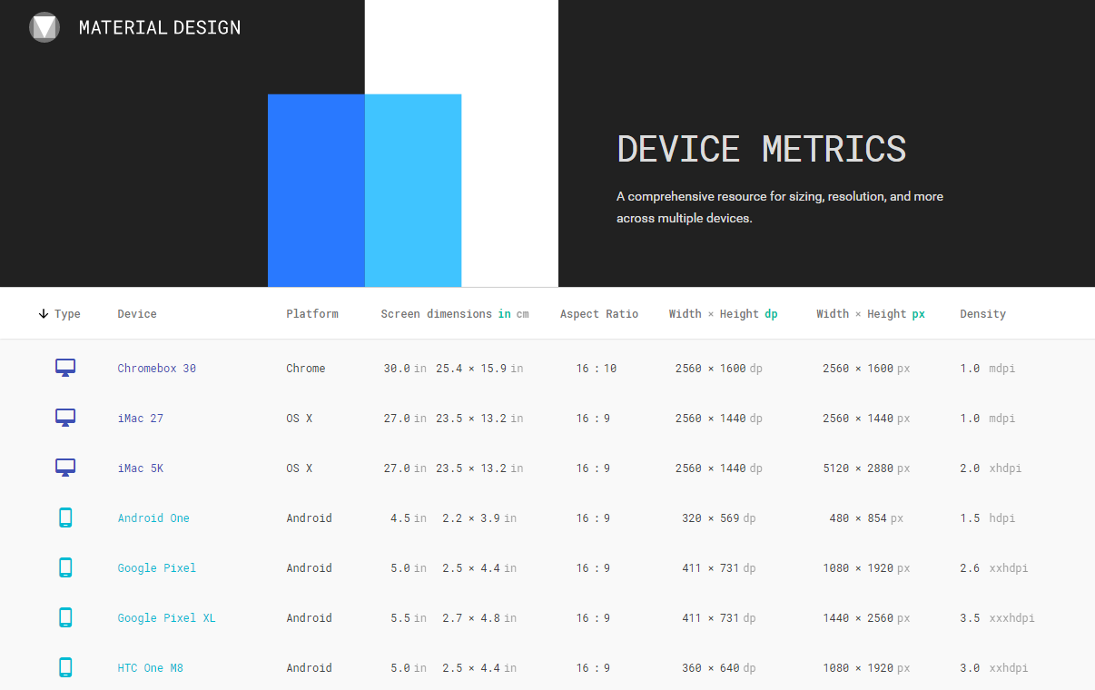Viewport: 1095px width, 690px height.
Task: Click 2.7 × 4.8 in dimensions
Action: (479, 618)
